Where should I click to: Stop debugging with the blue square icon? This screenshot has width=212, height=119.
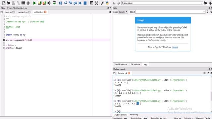click(85, 3)
